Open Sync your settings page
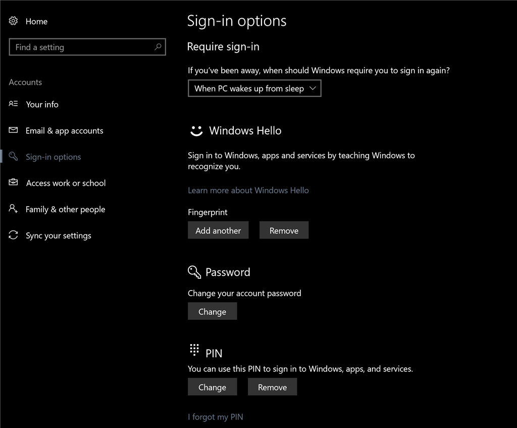This screenshot has width=517, height=428. tap(59, 235)
